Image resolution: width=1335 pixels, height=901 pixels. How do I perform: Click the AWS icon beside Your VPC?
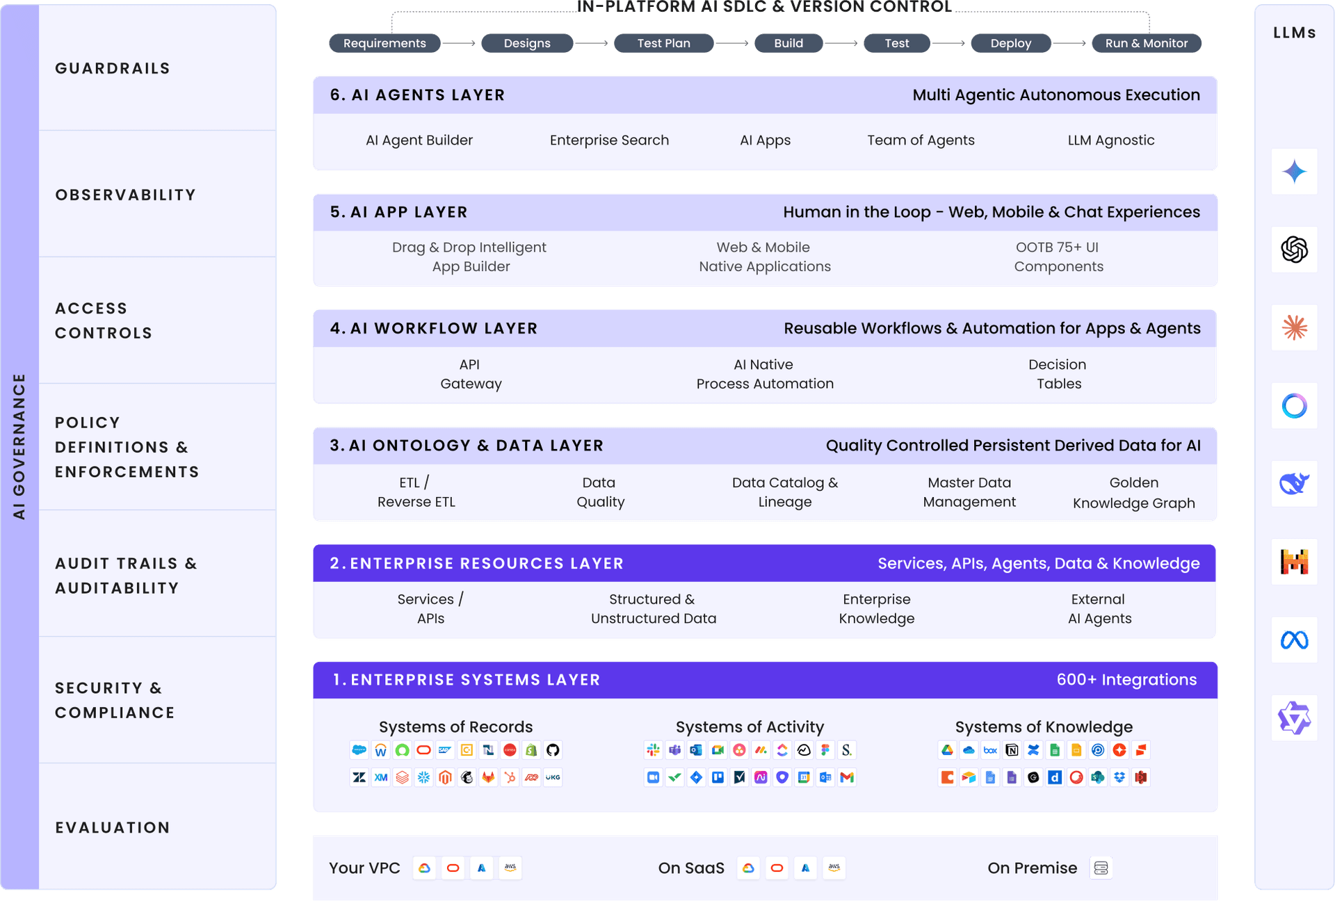coord(510,868)
